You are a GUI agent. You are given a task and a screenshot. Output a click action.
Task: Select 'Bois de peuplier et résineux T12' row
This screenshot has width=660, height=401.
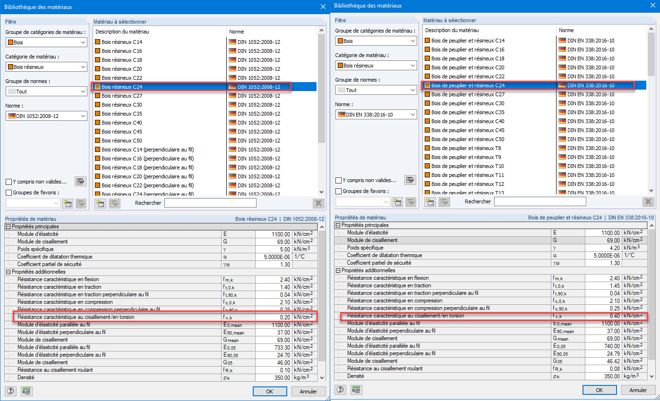click(535, 184)
